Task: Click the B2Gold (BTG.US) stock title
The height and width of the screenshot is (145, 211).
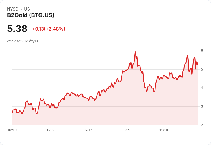Action: tap(31, 15)
